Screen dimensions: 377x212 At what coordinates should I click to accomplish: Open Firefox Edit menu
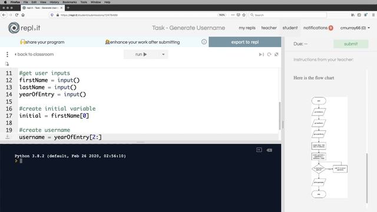pos(34,2)
